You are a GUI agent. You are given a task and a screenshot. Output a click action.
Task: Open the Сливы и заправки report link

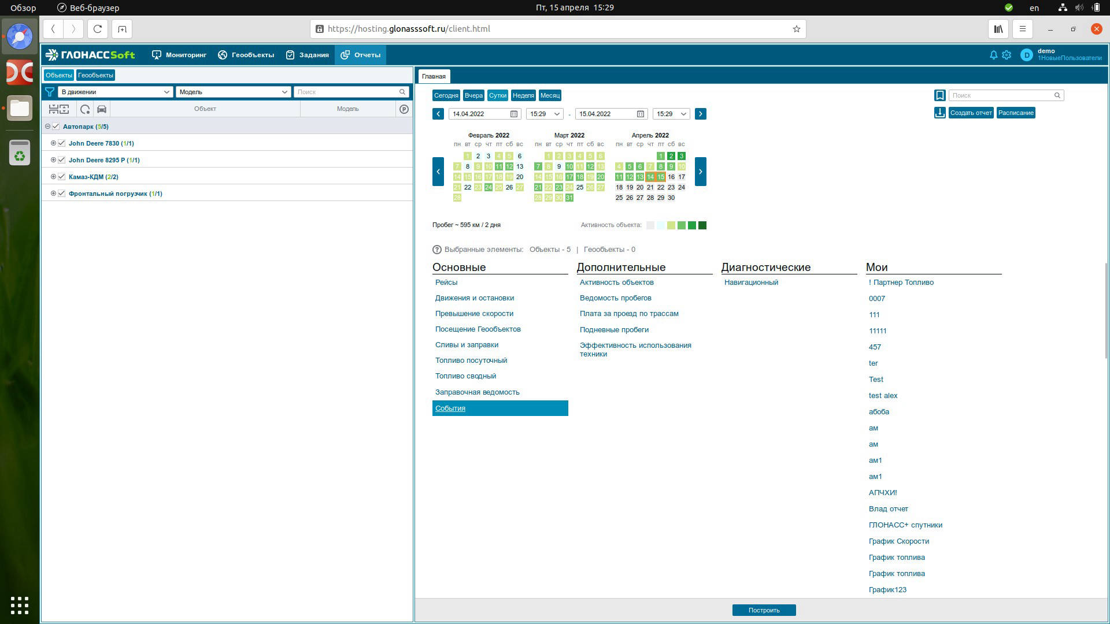(x=467, y=345)
